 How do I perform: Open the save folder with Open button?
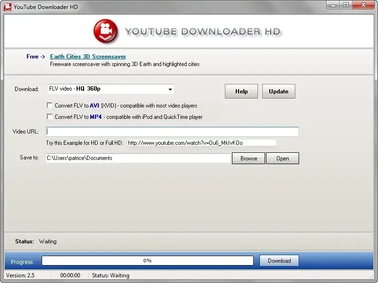click(x=283, y=158)
